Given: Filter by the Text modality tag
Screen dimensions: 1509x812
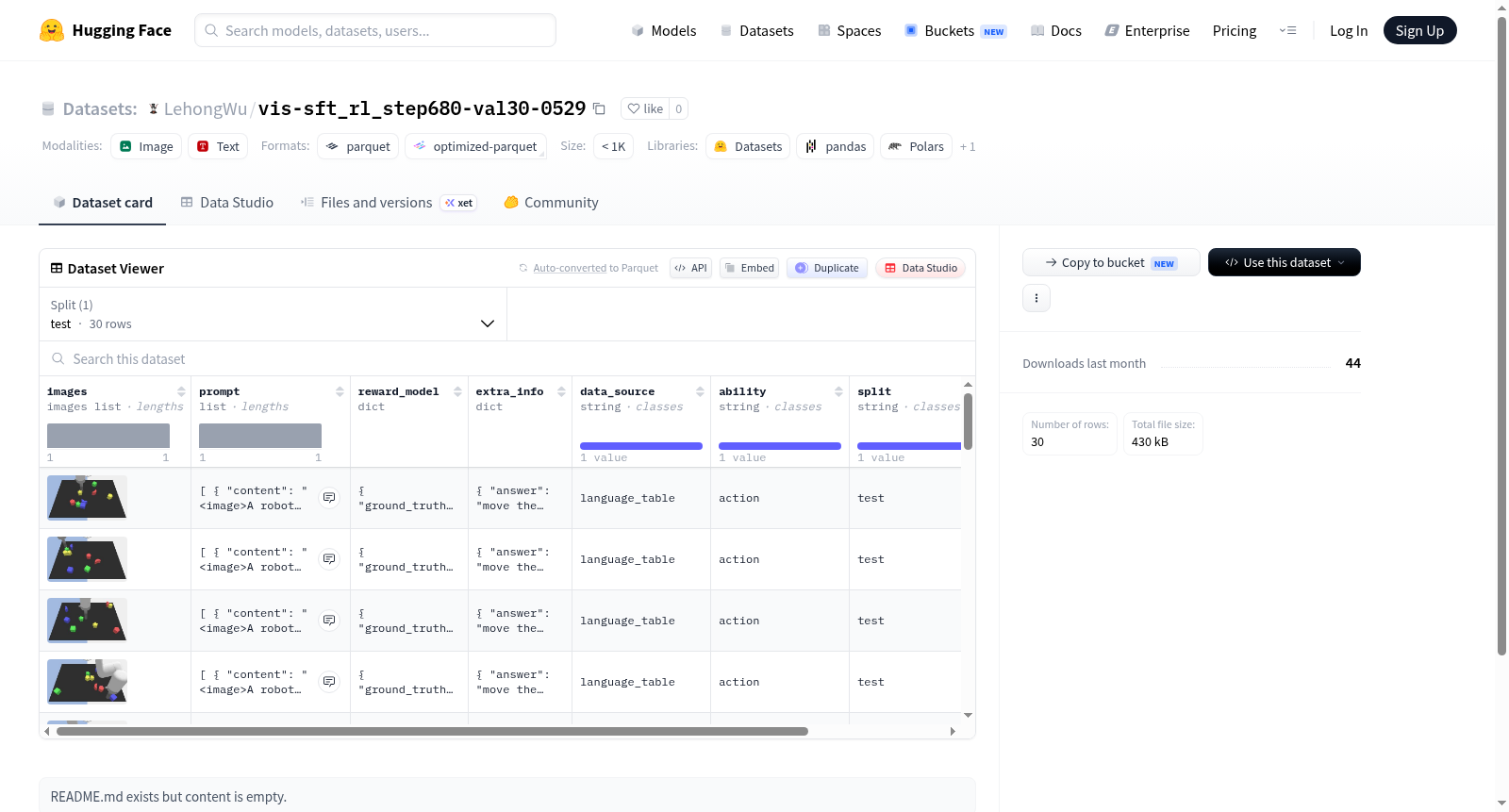Looking at the screenshot, I should [218, 146].
